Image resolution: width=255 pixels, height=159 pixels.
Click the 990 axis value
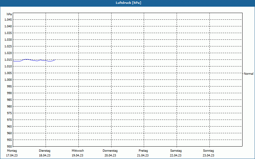pos(10,93)
